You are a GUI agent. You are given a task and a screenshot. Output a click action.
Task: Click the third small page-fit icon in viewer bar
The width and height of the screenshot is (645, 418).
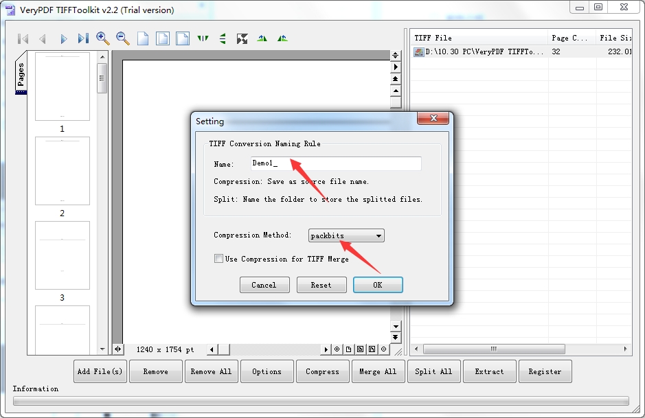[372, 349]
